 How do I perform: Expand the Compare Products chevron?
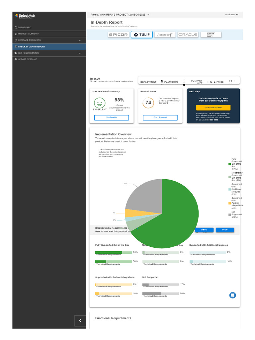point(80,40)
